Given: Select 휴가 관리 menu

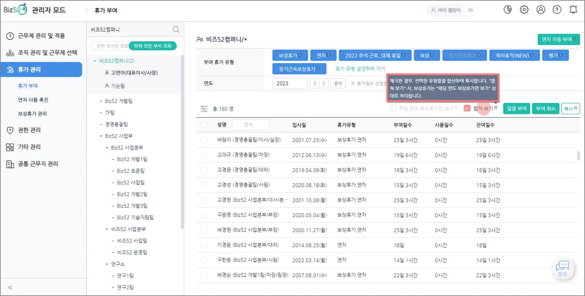Looking at the screenshot, I should click(41, 69).
